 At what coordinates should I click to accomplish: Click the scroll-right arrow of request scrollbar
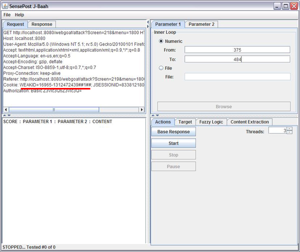coord(141,109)
